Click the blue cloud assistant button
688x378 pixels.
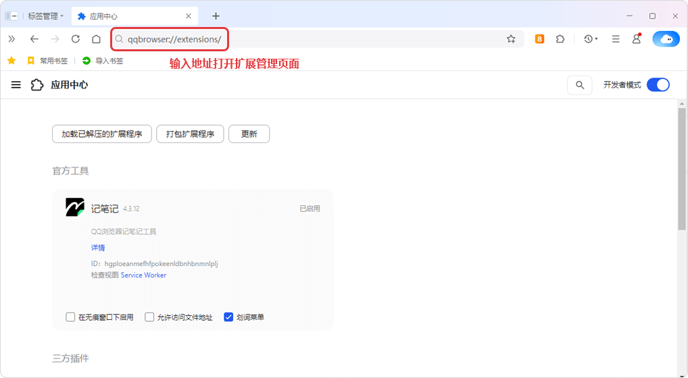(x=666, y=39)
